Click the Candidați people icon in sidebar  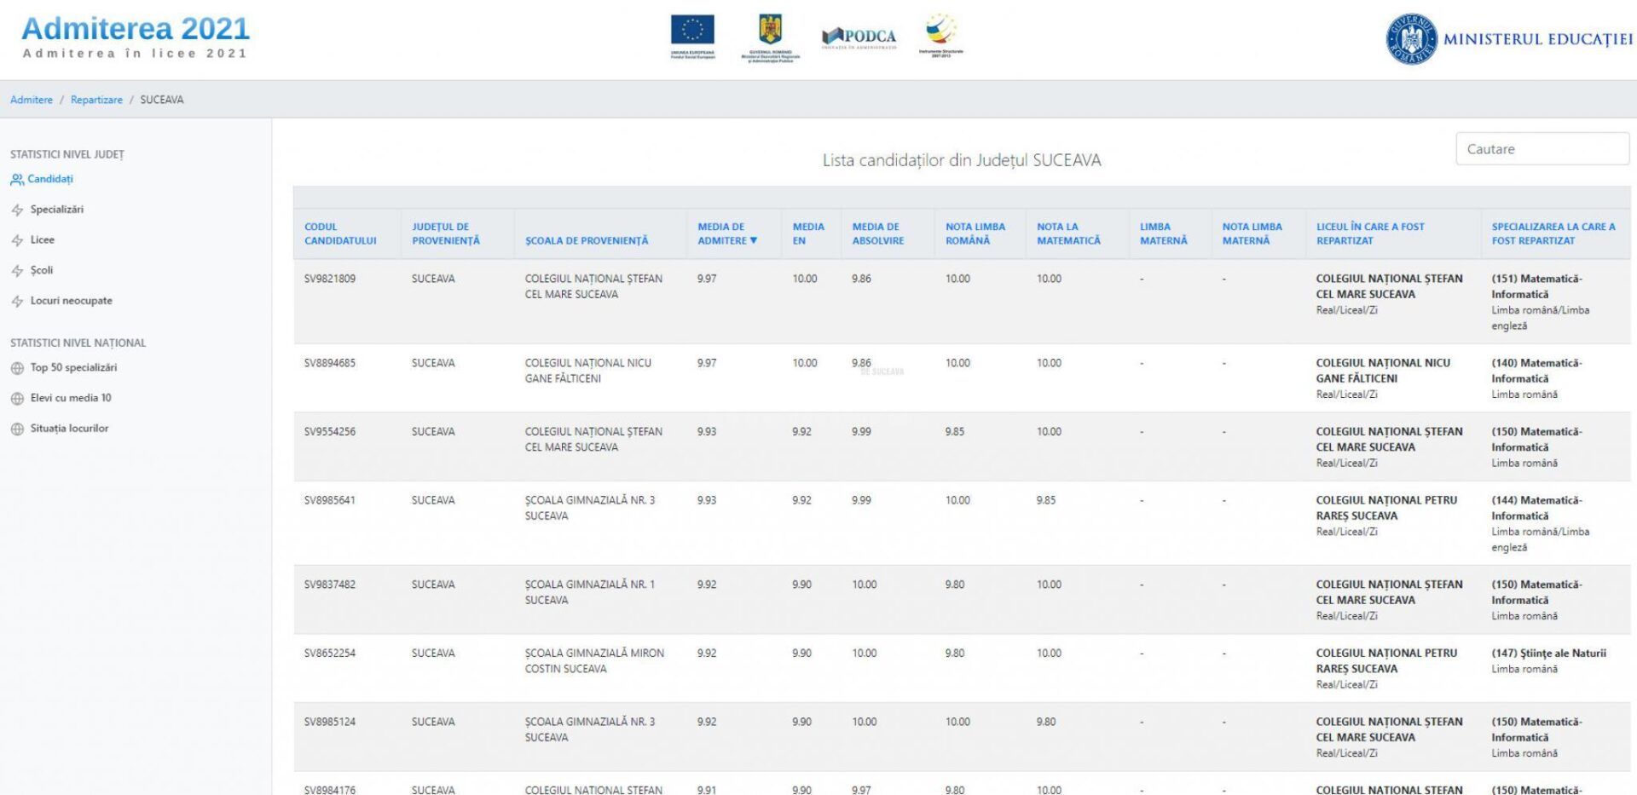pos(17,180)
